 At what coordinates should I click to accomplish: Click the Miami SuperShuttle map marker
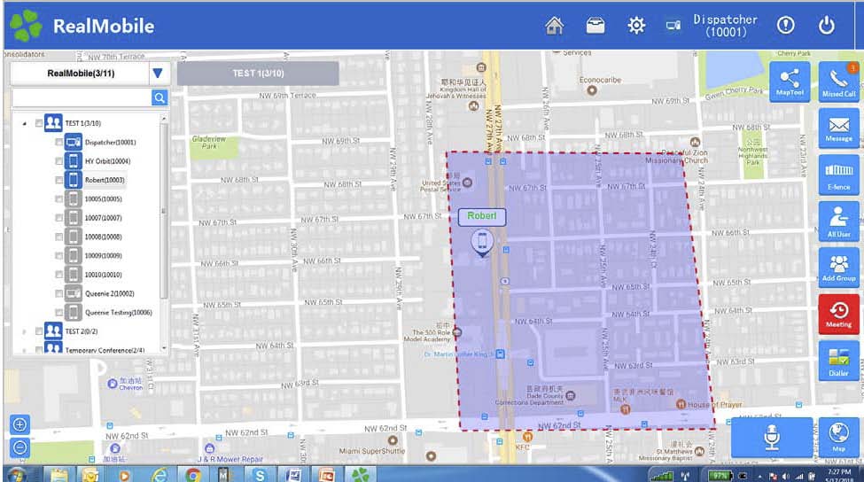[x=393, y=440]
